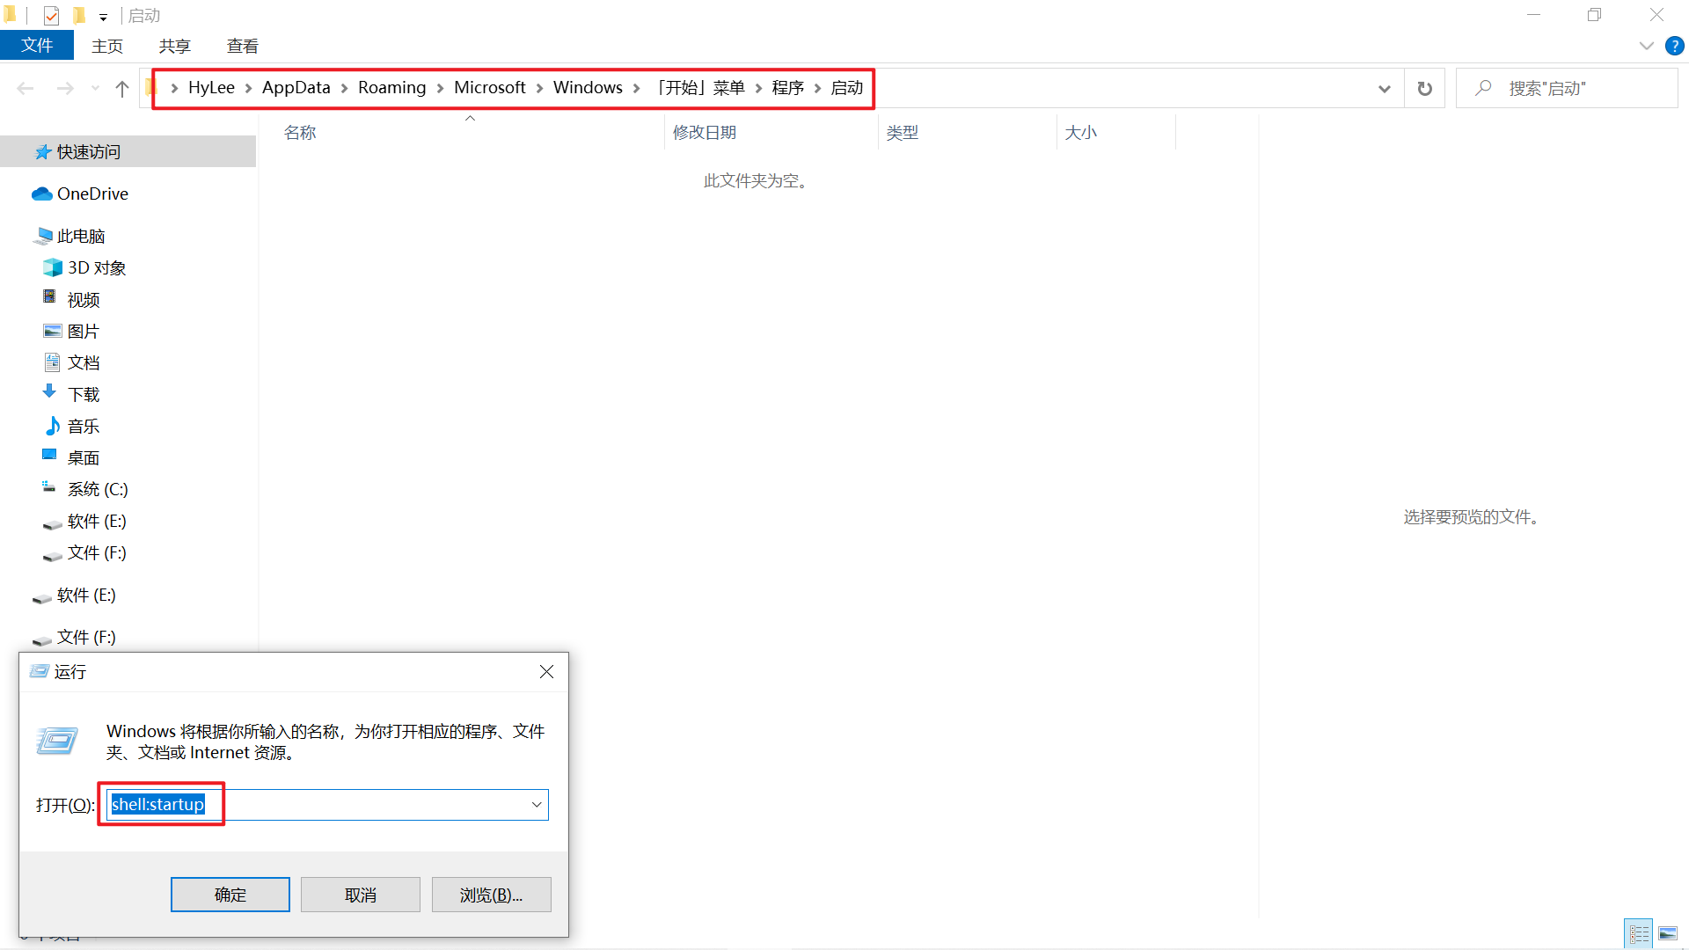This screenshot has width=1689, height=950.
Task: Click 确定 in the Run dialog
Action: (230, 895)
